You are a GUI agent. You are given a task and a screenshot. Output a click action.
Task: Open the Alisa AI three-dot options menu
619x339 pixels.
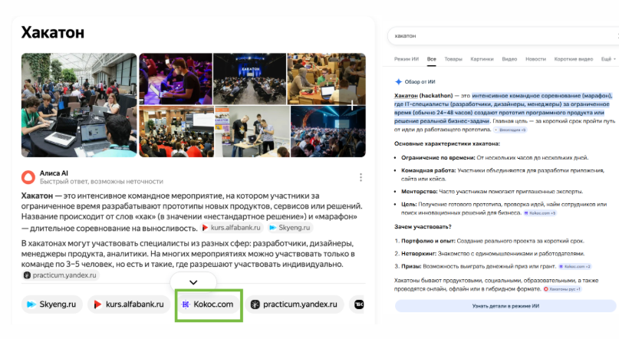pyautogui.click(x=361, y=178)
